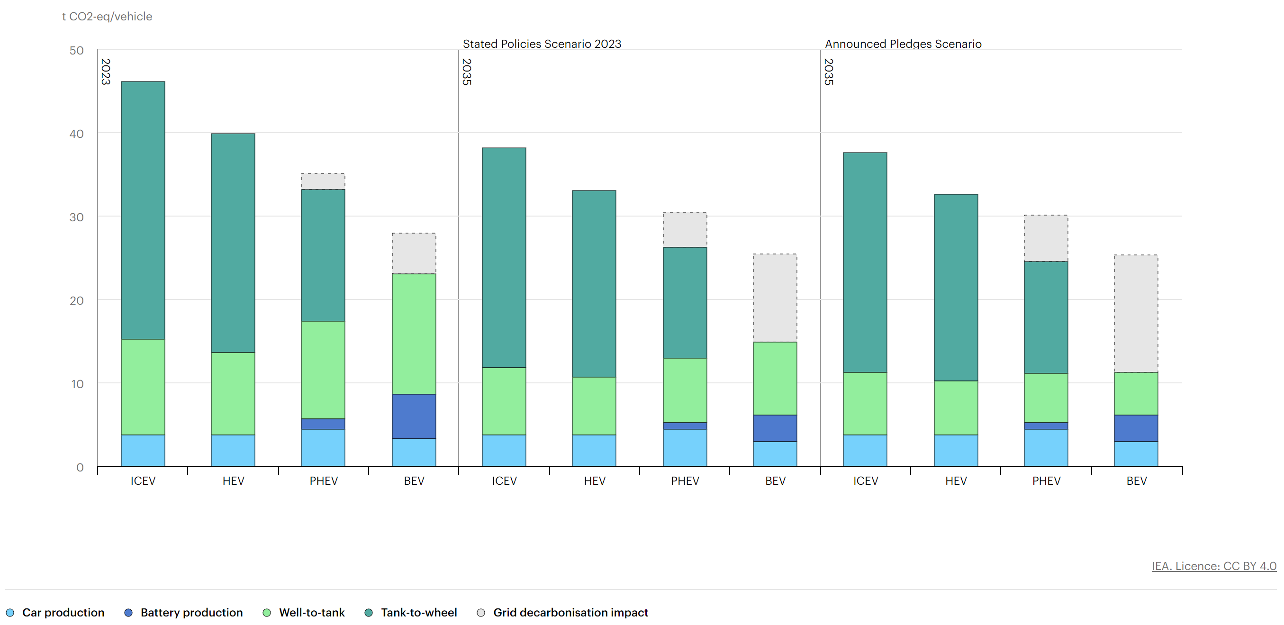Click Announced Pledges Scenario heading
This screenshot has height=625, width=1284.
coord(903,44)
